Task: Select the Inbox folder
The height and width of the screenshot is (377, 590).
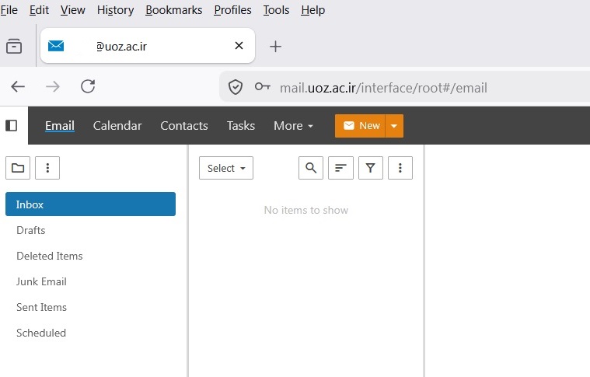Action: coord(90,204)
